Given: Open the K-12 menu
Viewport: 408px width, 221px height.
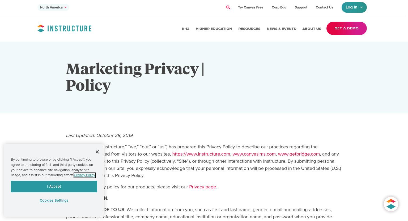Looking at the screenshot, I should [186, 29].
